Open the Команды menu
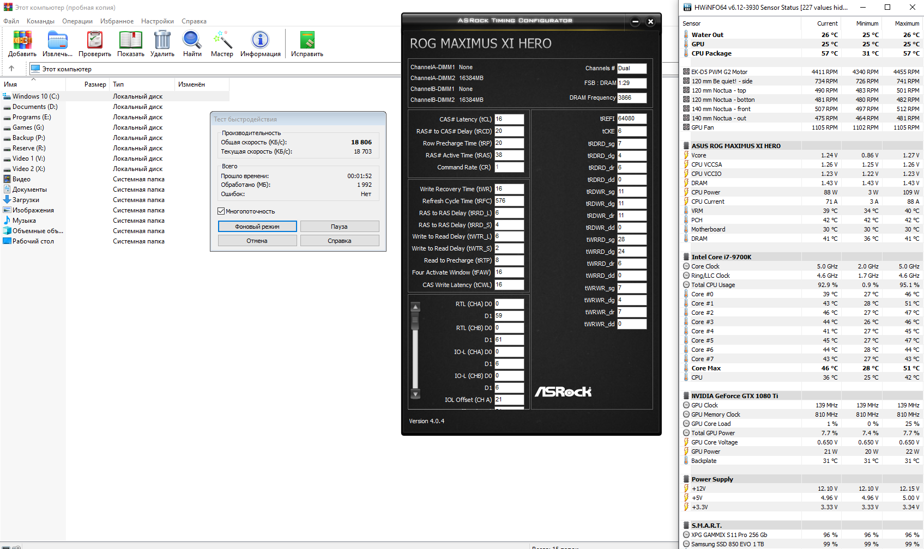 pos(40,21)
